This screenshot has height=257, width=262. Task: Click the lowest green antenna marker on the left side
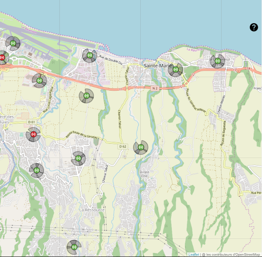[x=37, y=170]
